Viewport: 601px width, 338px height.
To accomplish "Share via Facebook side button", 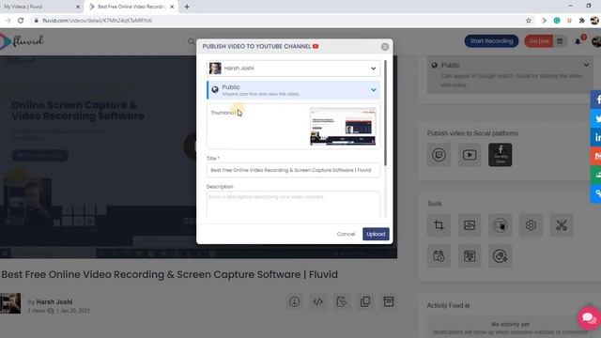I will pos(596,100).
